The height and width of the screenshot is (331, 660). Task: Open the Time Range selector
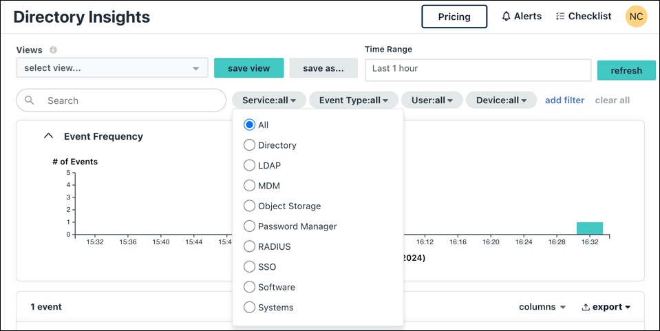pyautogui.click(x=478, y=70)
